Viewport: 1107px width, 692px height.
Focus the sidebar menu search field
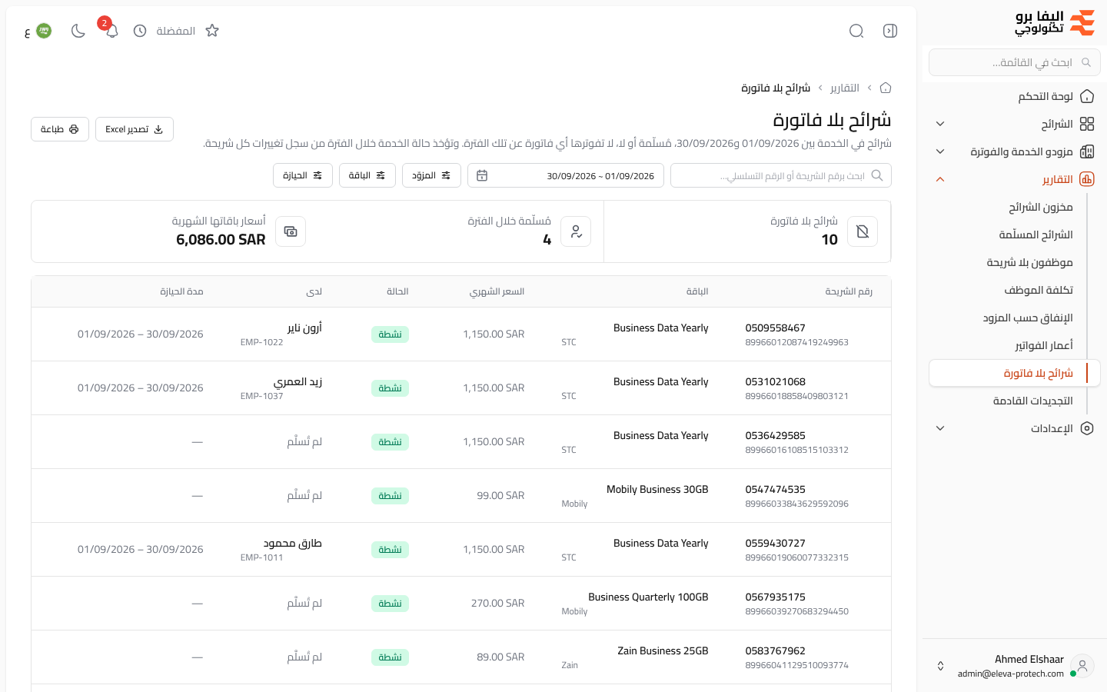1015,62
